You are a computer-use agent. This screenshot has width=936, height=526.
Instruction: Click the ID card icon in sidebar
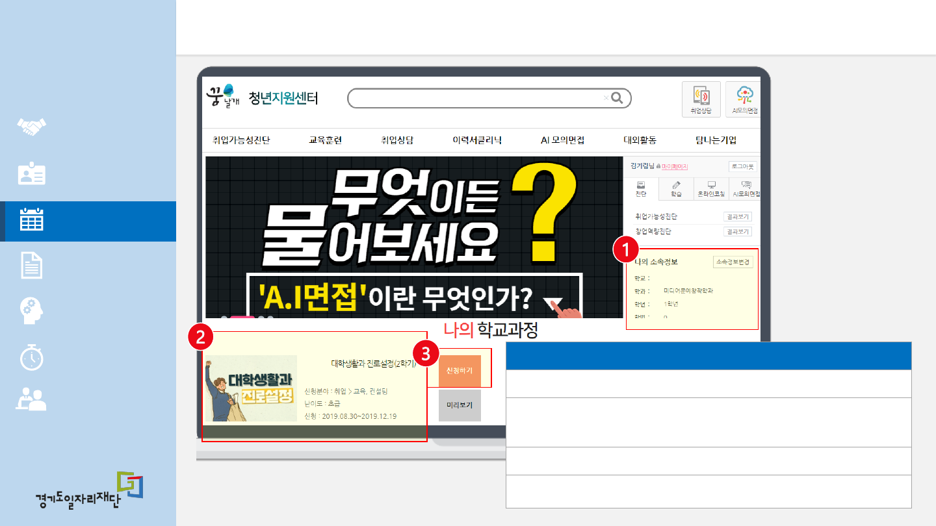31,174
